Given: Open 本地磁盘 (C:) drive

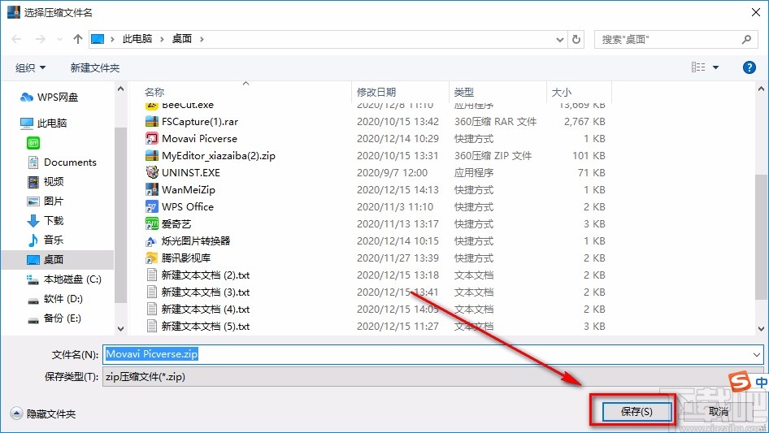Looking at the screenshot, I should point(64,279).
